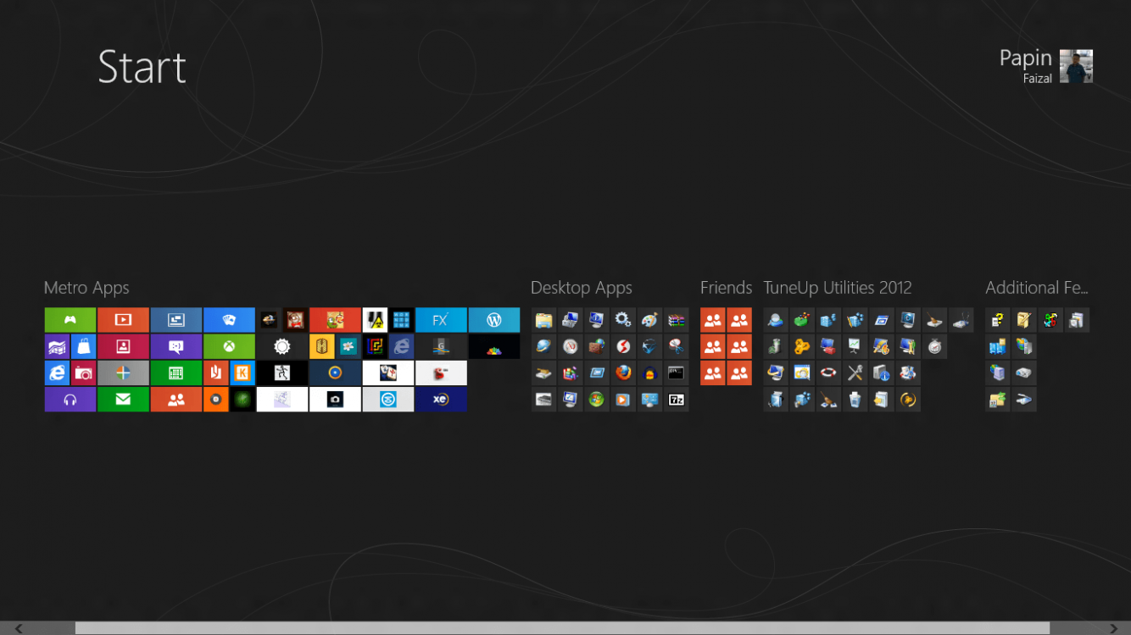The height and width of the screenshot is (635, 1131).
Task: Open the yellow question mark help icon
Action: (x=998, y=320)
